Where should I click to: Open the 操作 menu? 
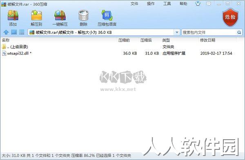[151, 4]
